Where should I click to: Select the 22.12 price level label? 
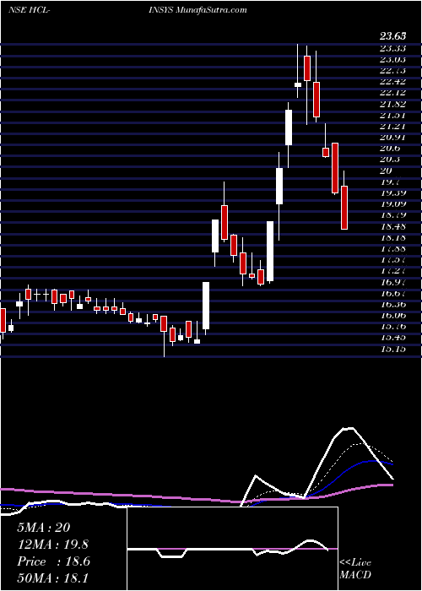coord(393,92)
